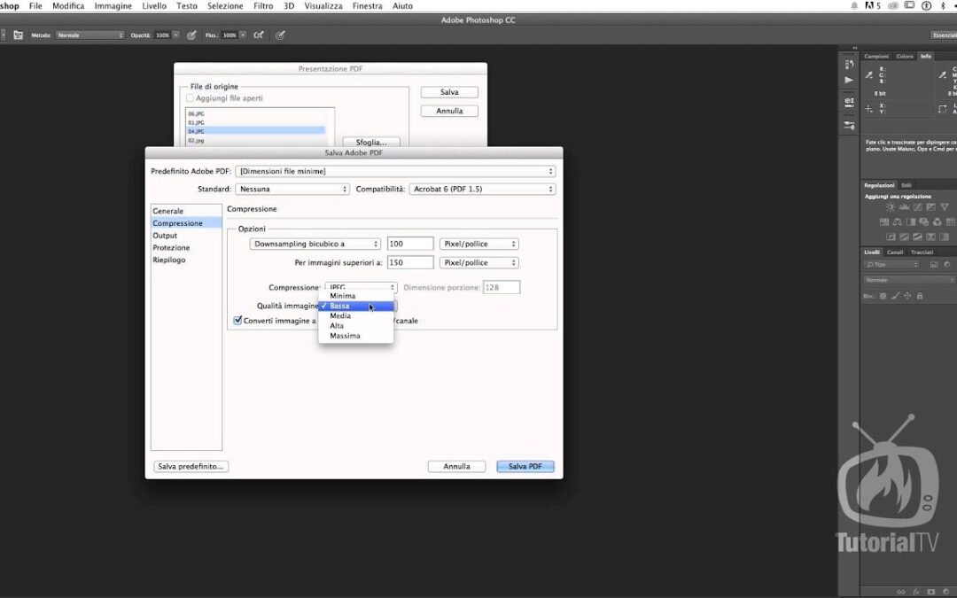Toggle the Brush panel icon in options bar
The width and height of the screenshot is (957, 598).
(x=19, y=35)
